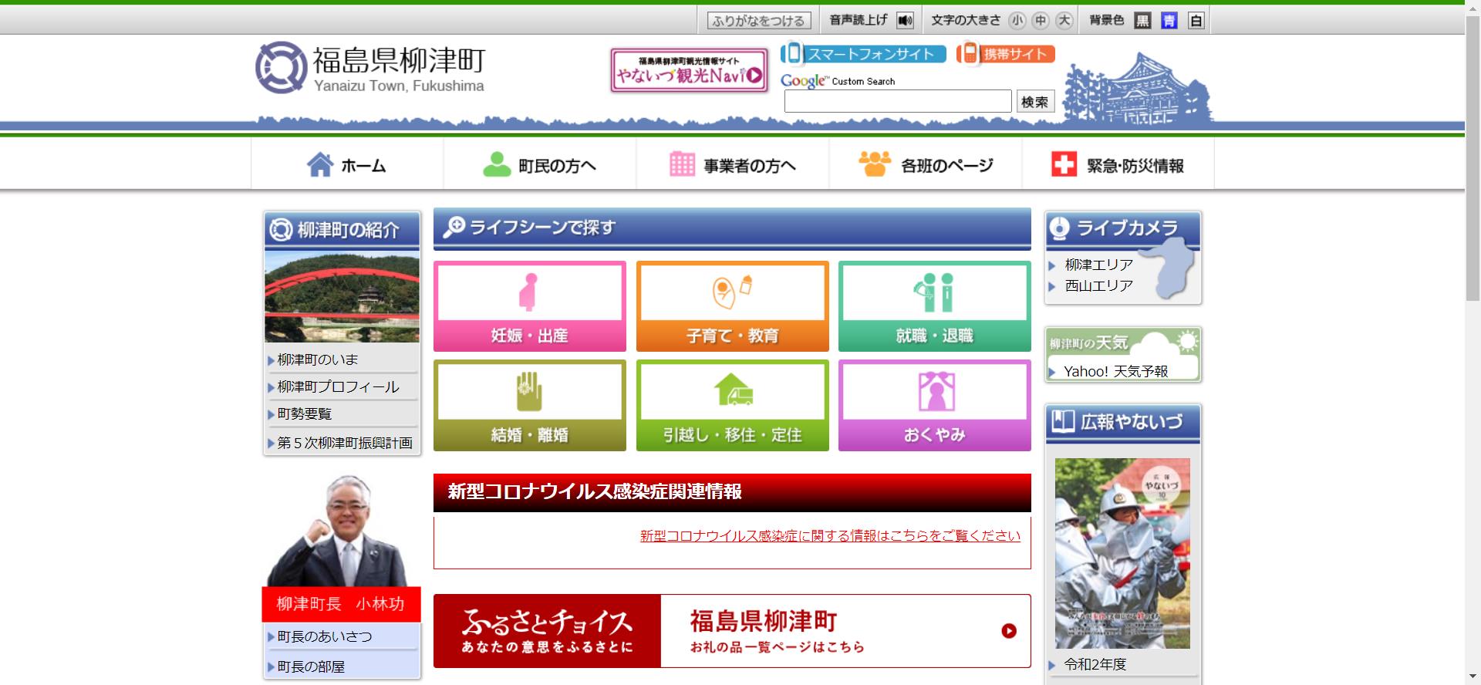
Task: Open Yahoo! 天気予報 link
Action: (x=1115, y=371)
